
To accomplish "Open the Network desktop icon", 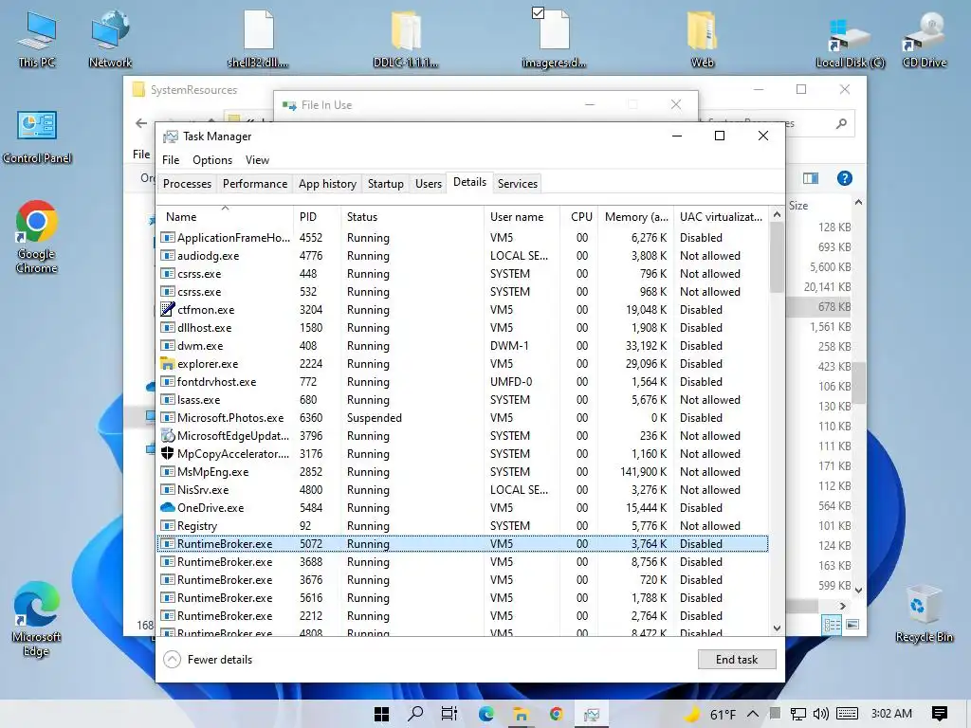I will coord(110,38).
